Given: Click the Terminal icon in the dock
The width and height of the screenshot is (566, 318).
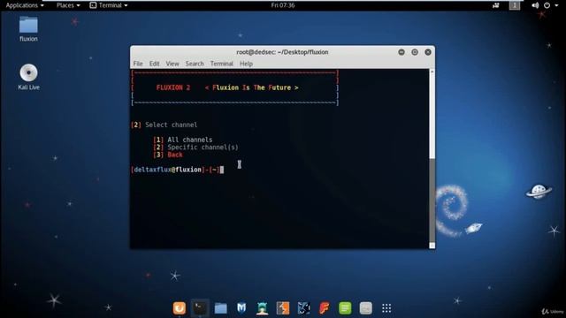Looking at the screenshot, I should point(200,308).
